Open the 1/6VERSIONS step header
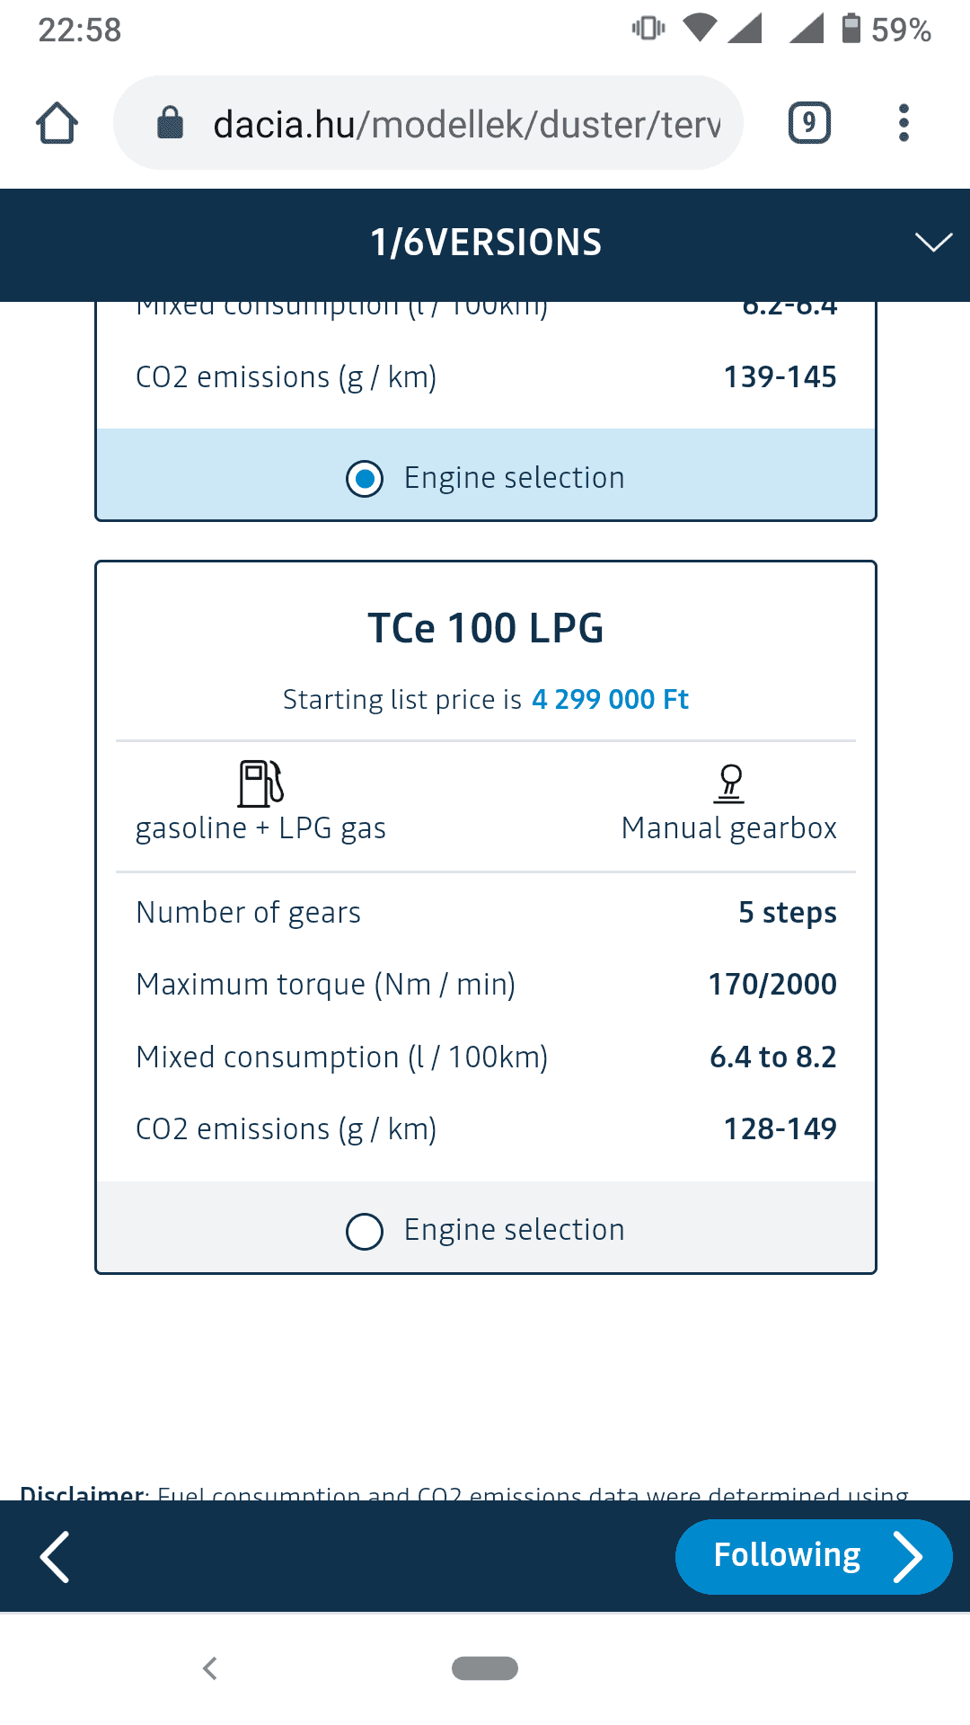 pyautogui.click(x=485, y=243)
